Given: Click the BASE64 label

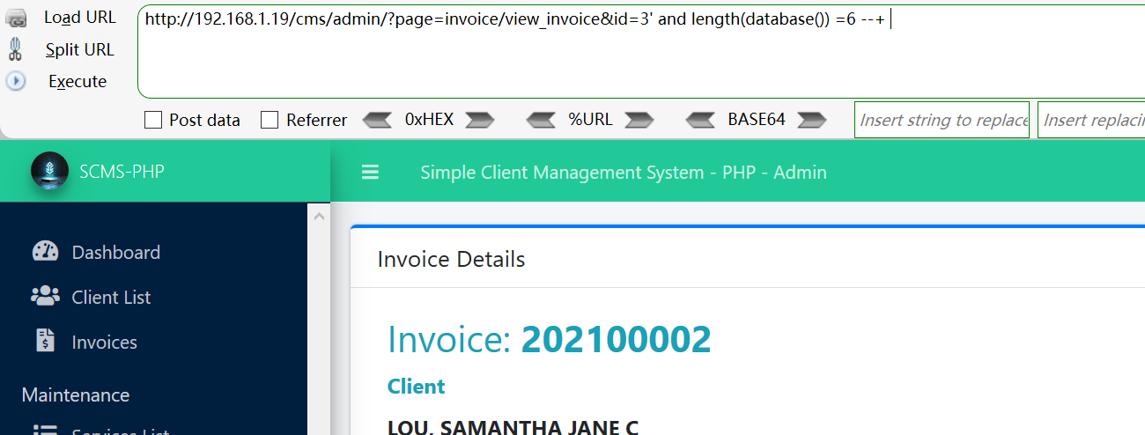Looking at the screenshot, I should (756, 119).
